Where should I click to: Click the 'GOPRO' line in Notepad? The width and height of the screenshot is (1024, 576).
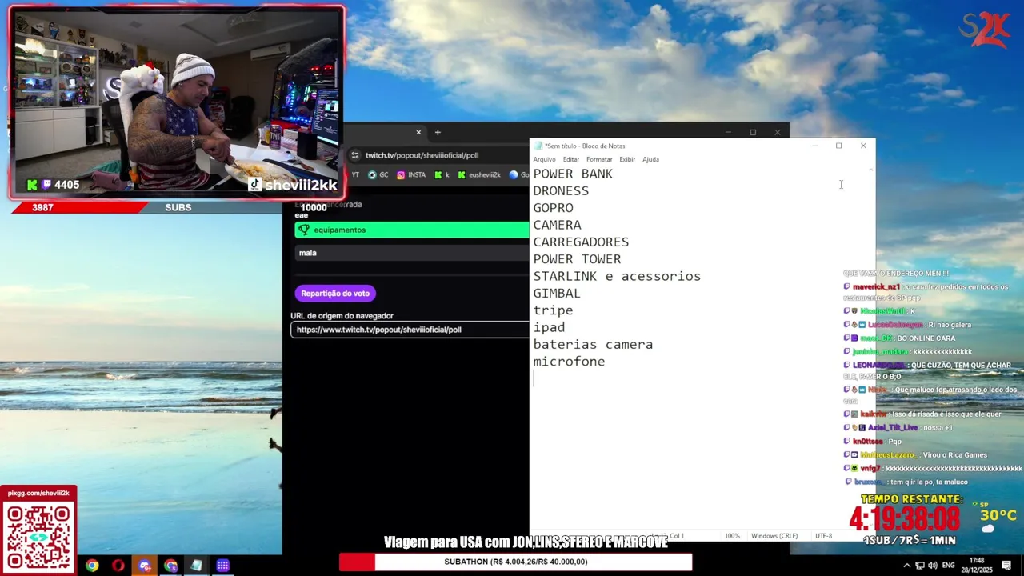point(553,208)
